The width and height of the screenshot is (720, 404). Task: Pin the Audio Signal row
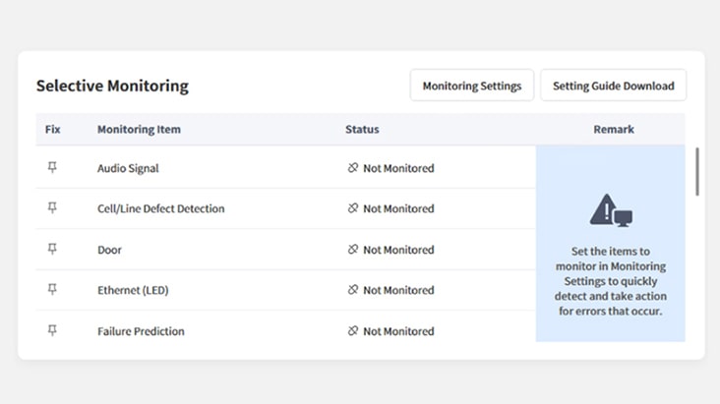click(x=52, y=168)
